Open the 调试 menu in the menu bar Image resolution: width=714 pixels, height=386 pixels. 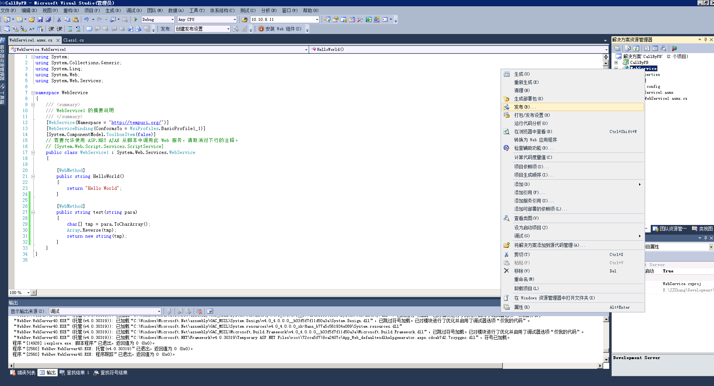(134, 10)
